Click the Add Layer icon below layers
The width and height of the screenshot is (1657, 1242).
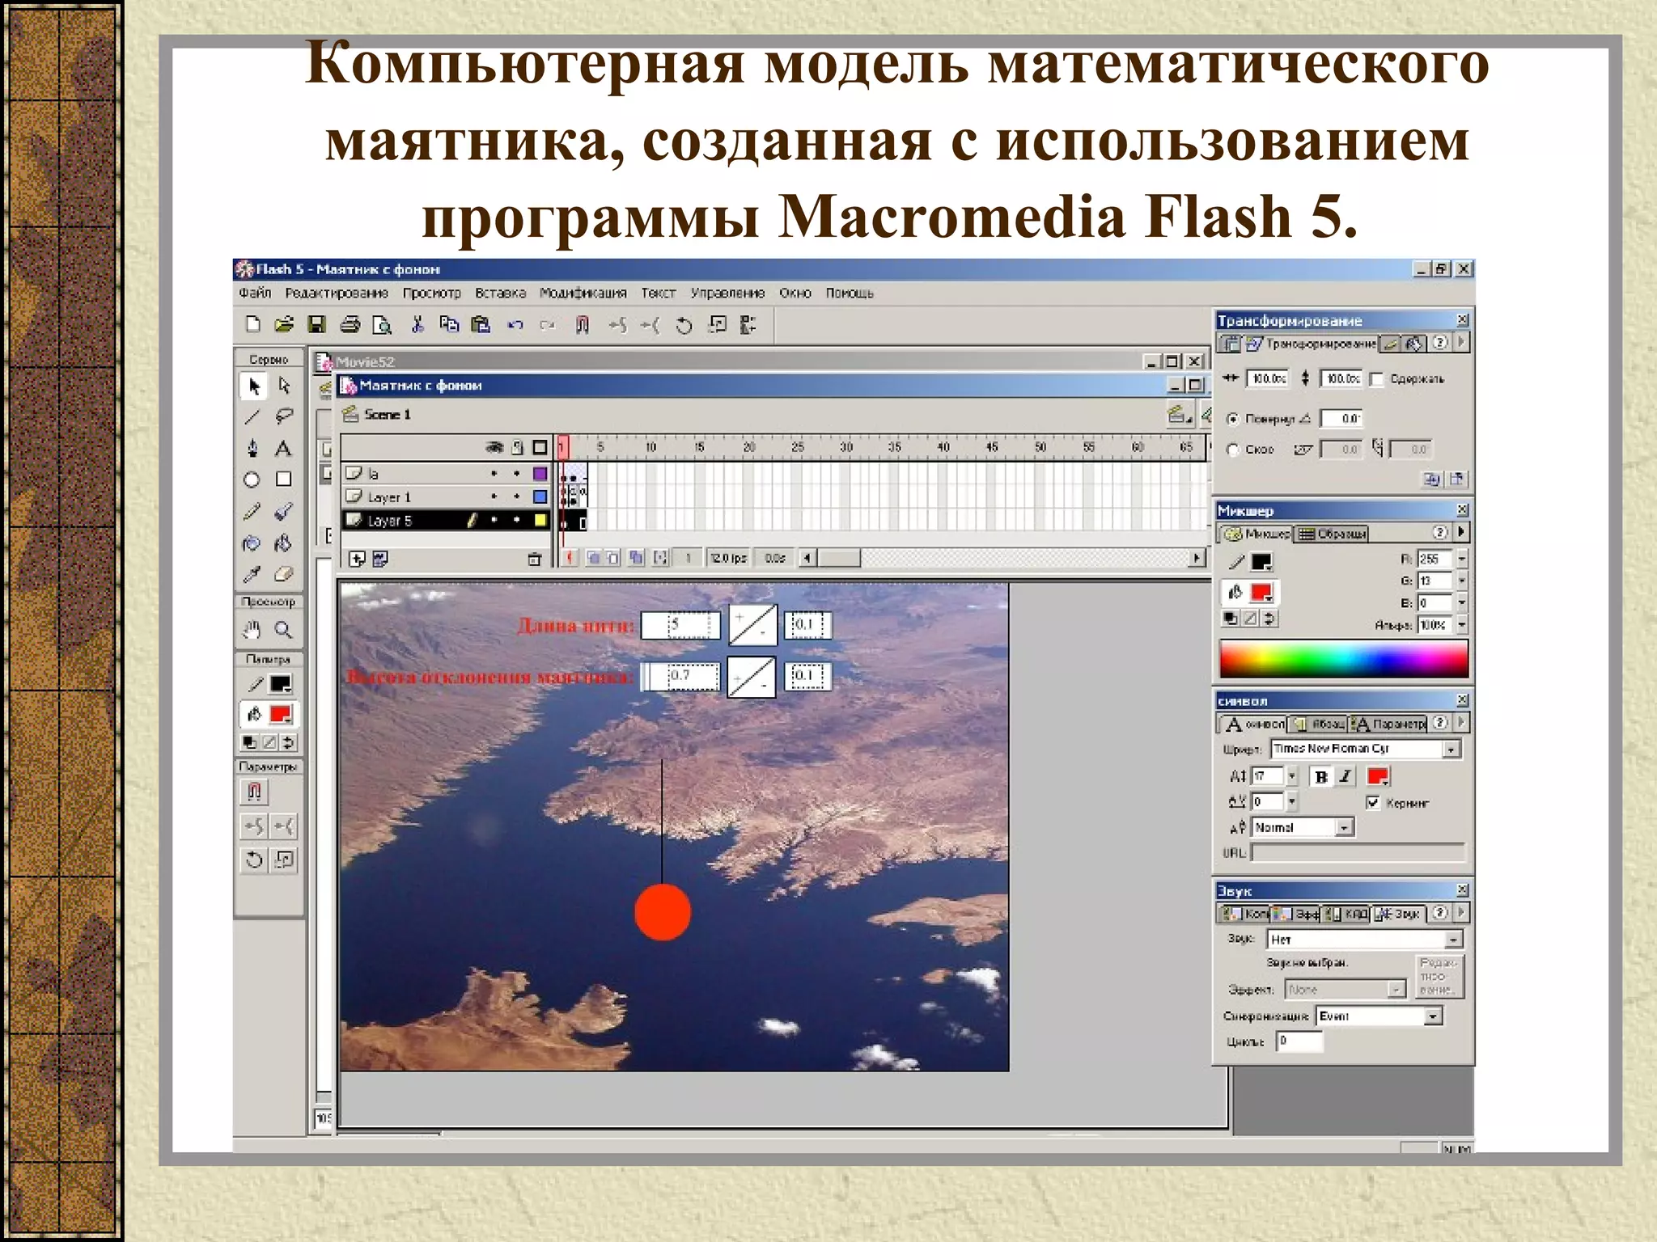pos(357,559)
